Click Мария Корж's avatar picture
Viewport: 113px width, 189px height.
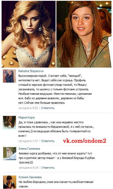(x=9, y=122)
